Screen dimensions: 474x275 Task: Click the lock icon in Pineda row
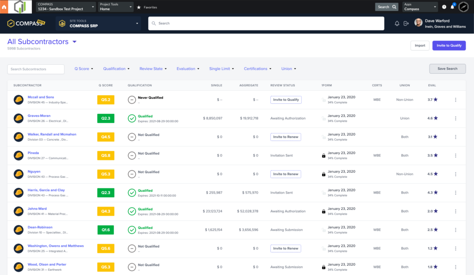(324, 156)
